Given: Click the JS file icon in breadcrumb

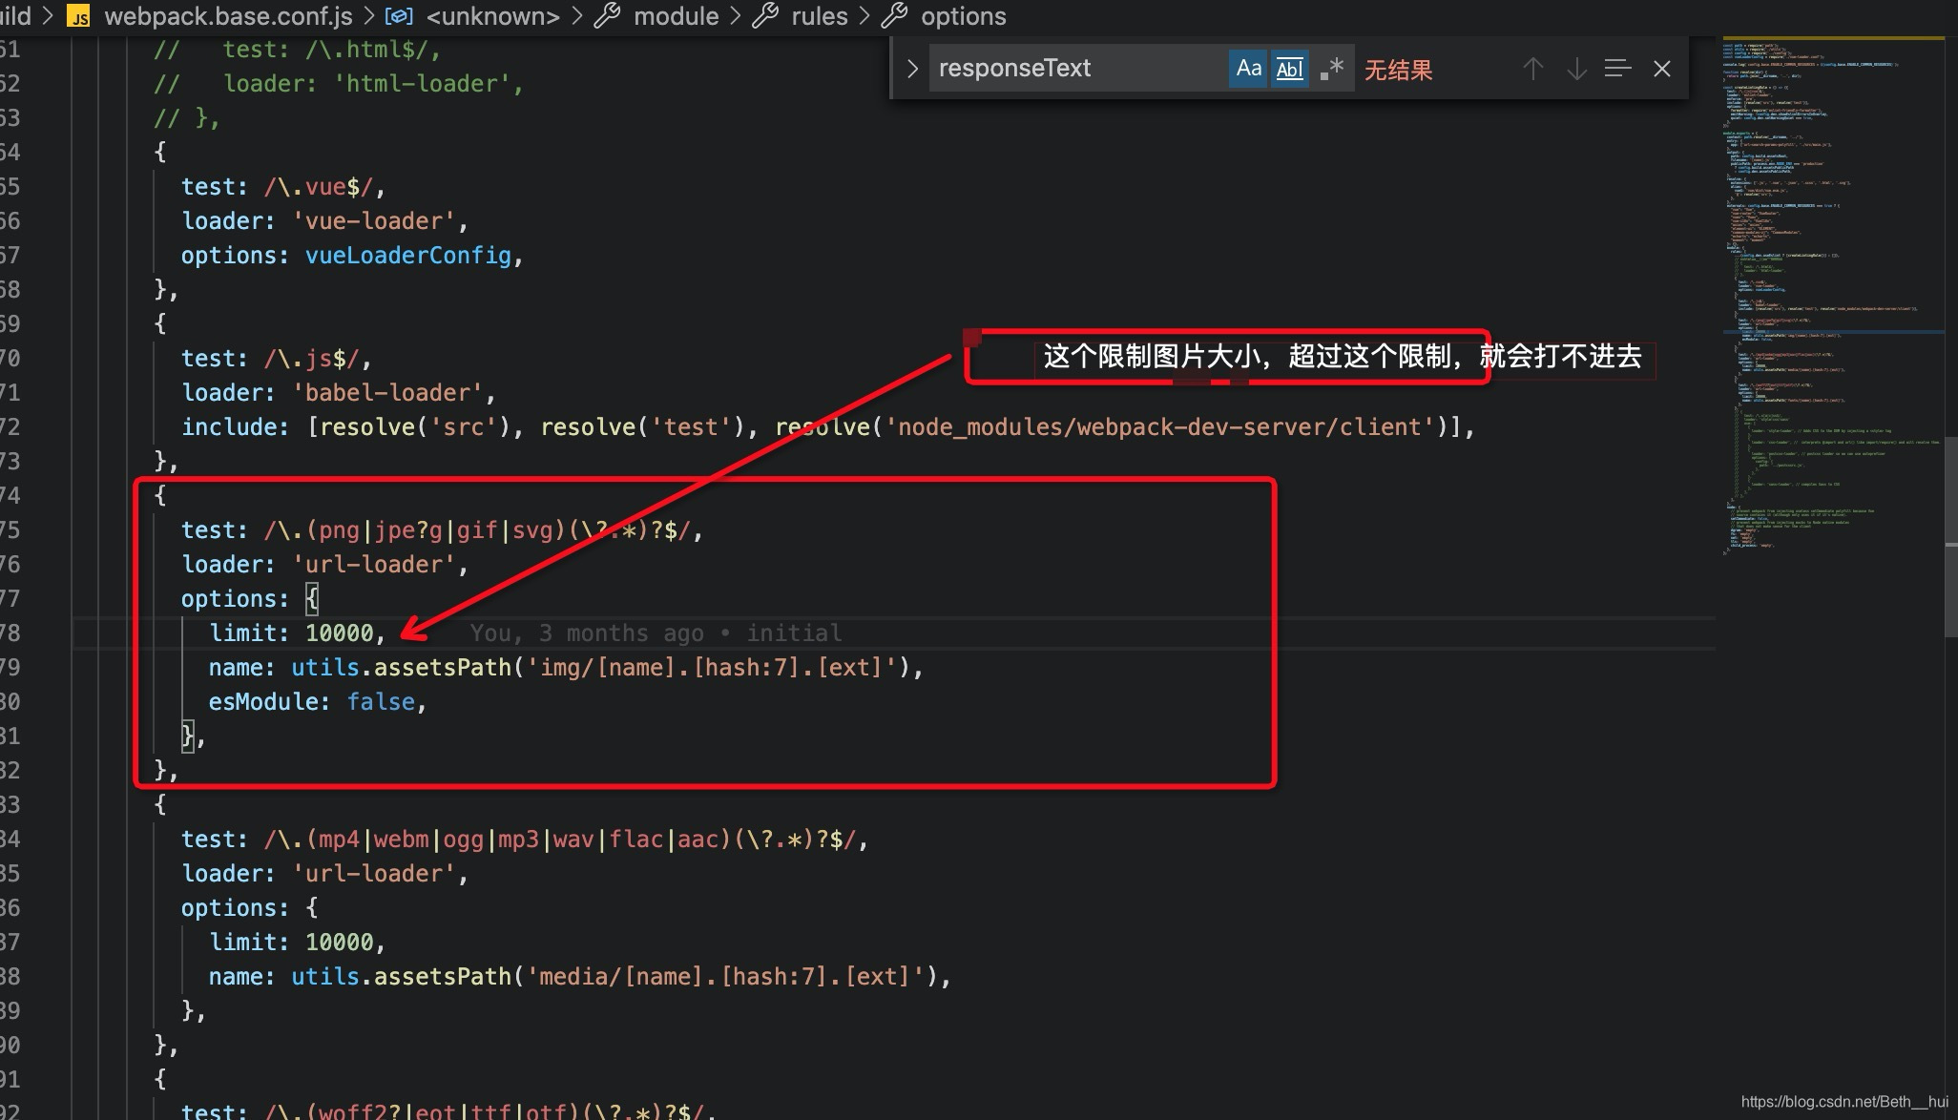Looking at the screenshot, I should click(78, 16).
